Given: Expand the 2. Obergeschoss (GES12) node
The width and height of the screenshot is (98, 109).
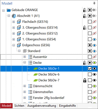Looking at the screenshot, I should [x=14, y=33].
